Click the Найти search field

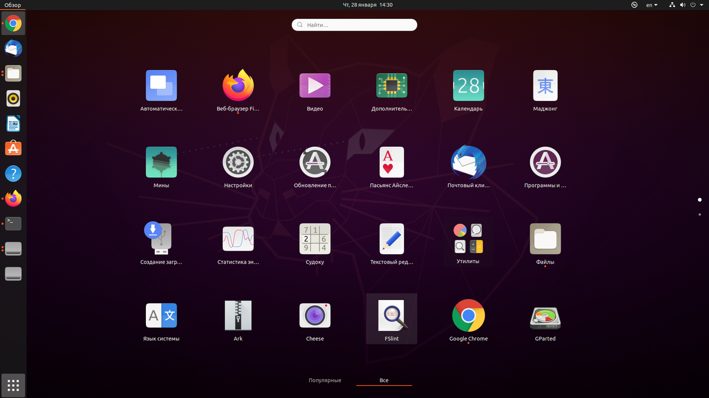pos(354,25)
